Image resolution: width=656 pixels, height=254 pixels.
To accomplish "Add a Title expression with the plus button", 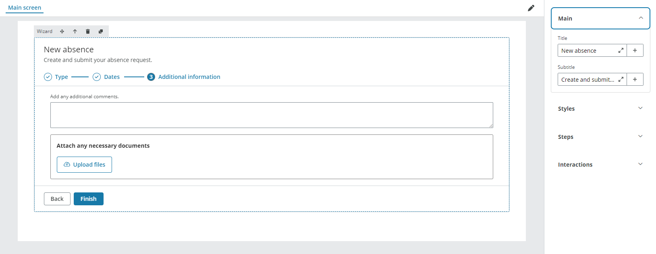I will point(635,50).
